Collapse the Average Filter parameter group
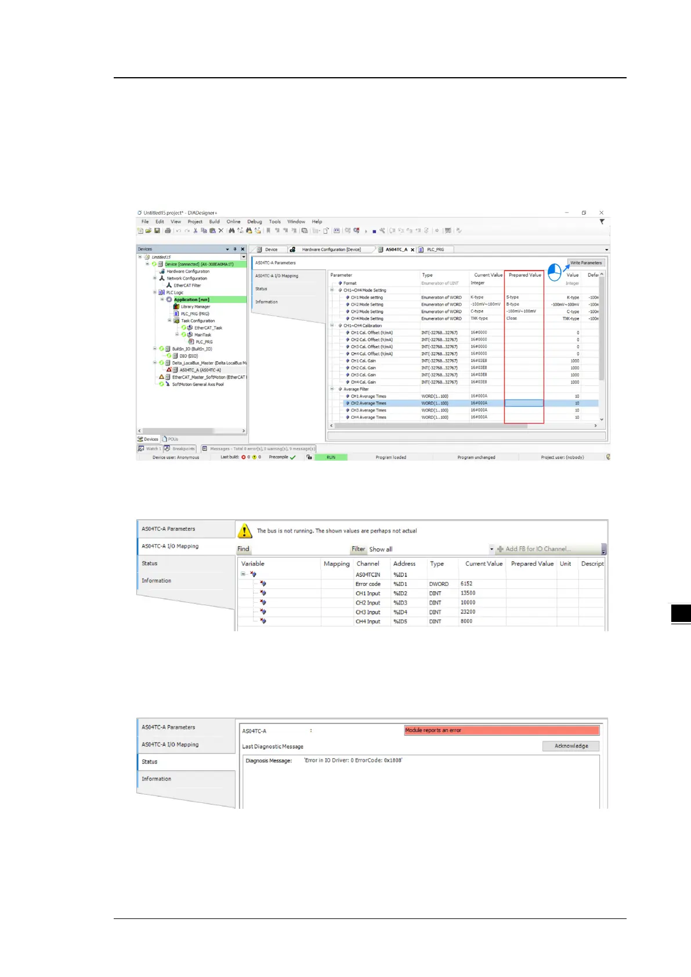The image size is (691, 977). 332,389
